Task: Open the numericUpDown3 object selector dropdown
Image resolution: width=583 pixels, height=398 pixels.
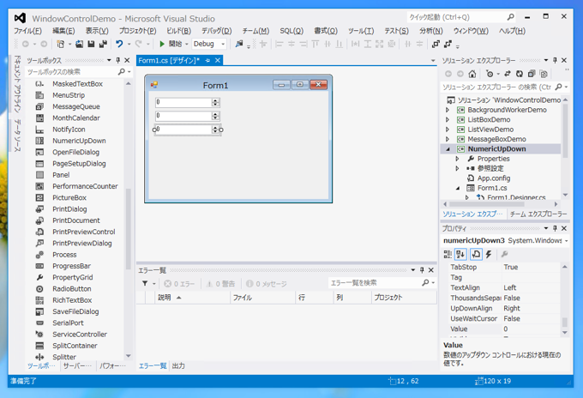Action: (566, 241)
